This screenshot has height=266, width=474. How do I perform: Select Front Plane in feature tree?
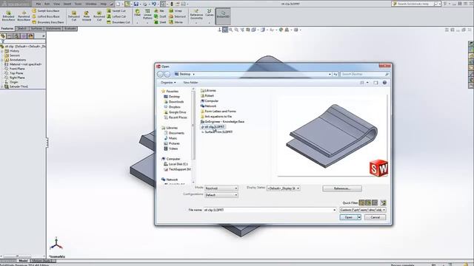15,69
